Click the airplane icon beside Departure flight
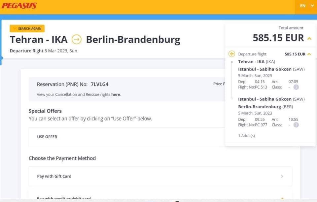The height and width of the screenshot is (202, 317). click(231, 54)
